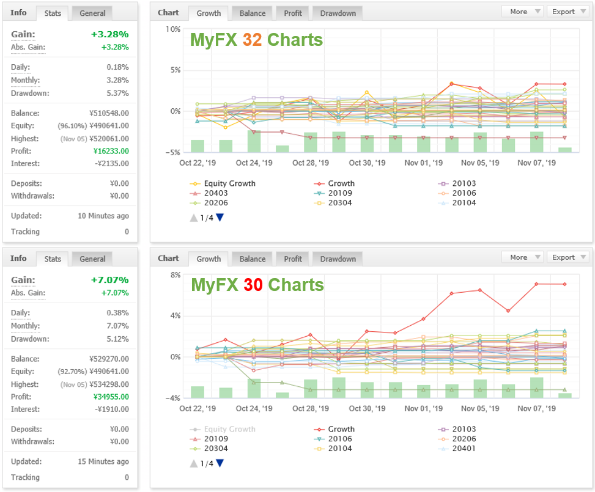Toggle 20206 series in top chart legend
This screenshot has width=595, height=492.
(x=209, y=203)
